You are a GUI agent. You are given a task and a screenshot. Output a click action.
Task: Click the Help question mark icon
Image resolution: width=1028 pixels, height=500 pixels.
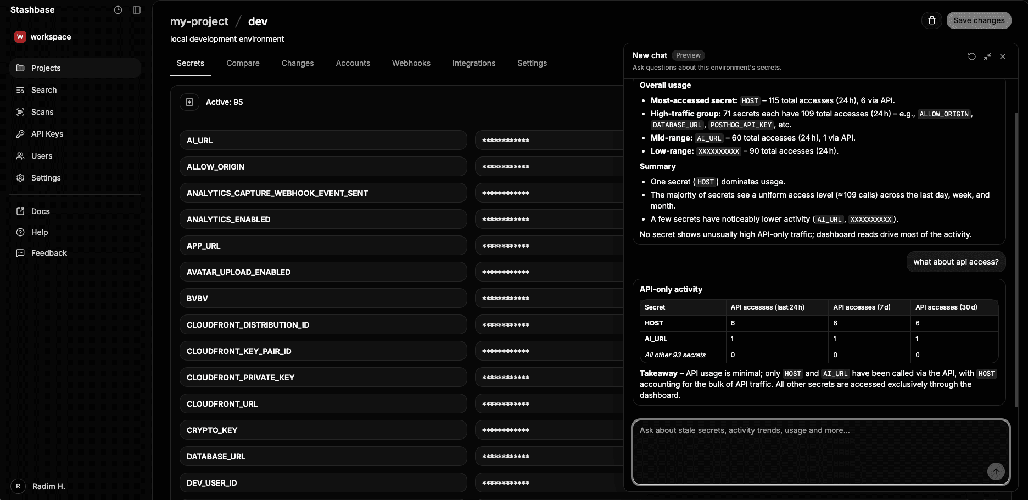pos(20,232)
